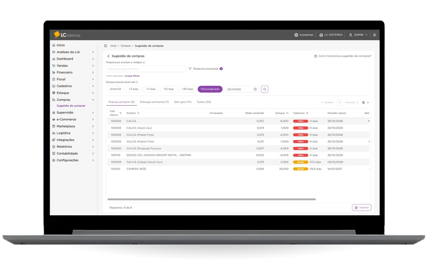Expand the Financeiro sidebar section
This screenshot has width=428, height=277.
[x=73, y=73]
